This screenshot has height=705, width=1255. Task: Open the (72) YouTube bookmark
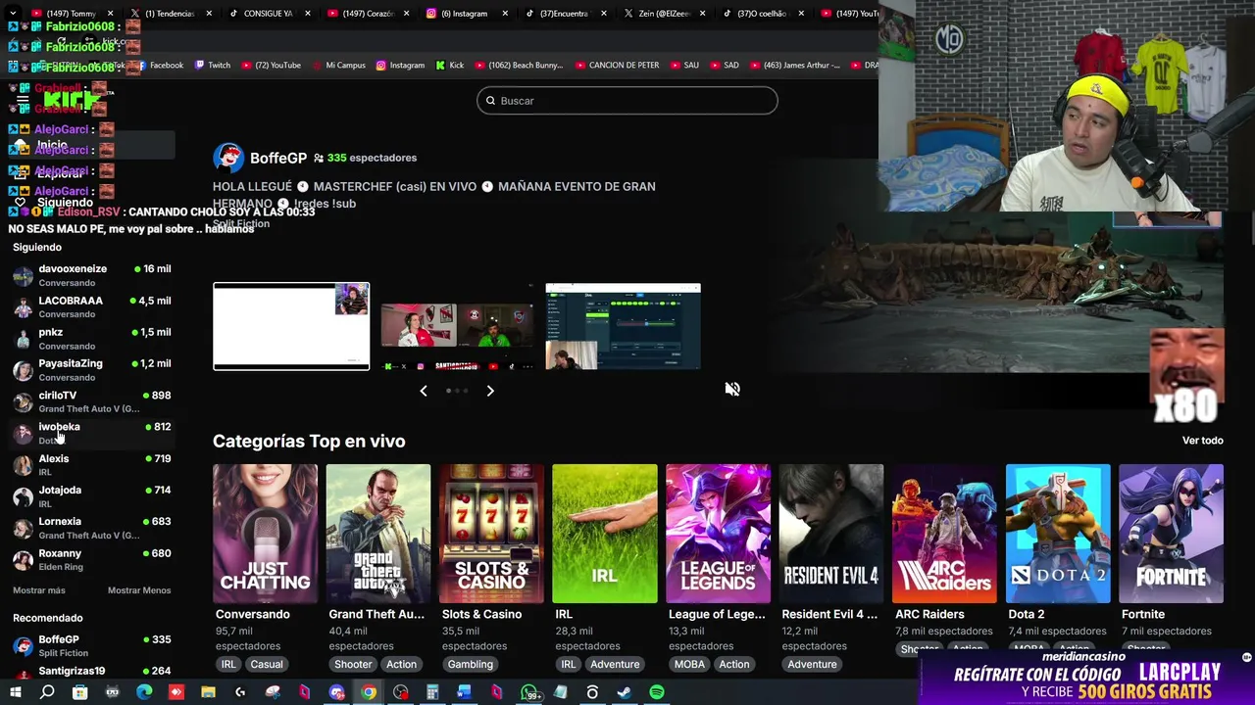[x=271, y=66]
